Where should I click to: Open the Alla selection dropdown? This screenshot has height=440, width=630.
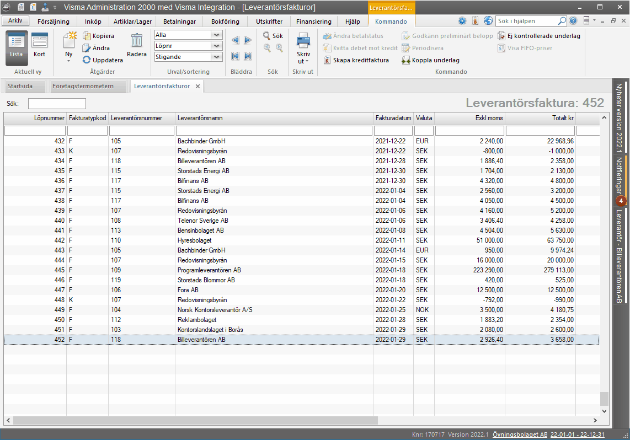[x=217, y=35]
